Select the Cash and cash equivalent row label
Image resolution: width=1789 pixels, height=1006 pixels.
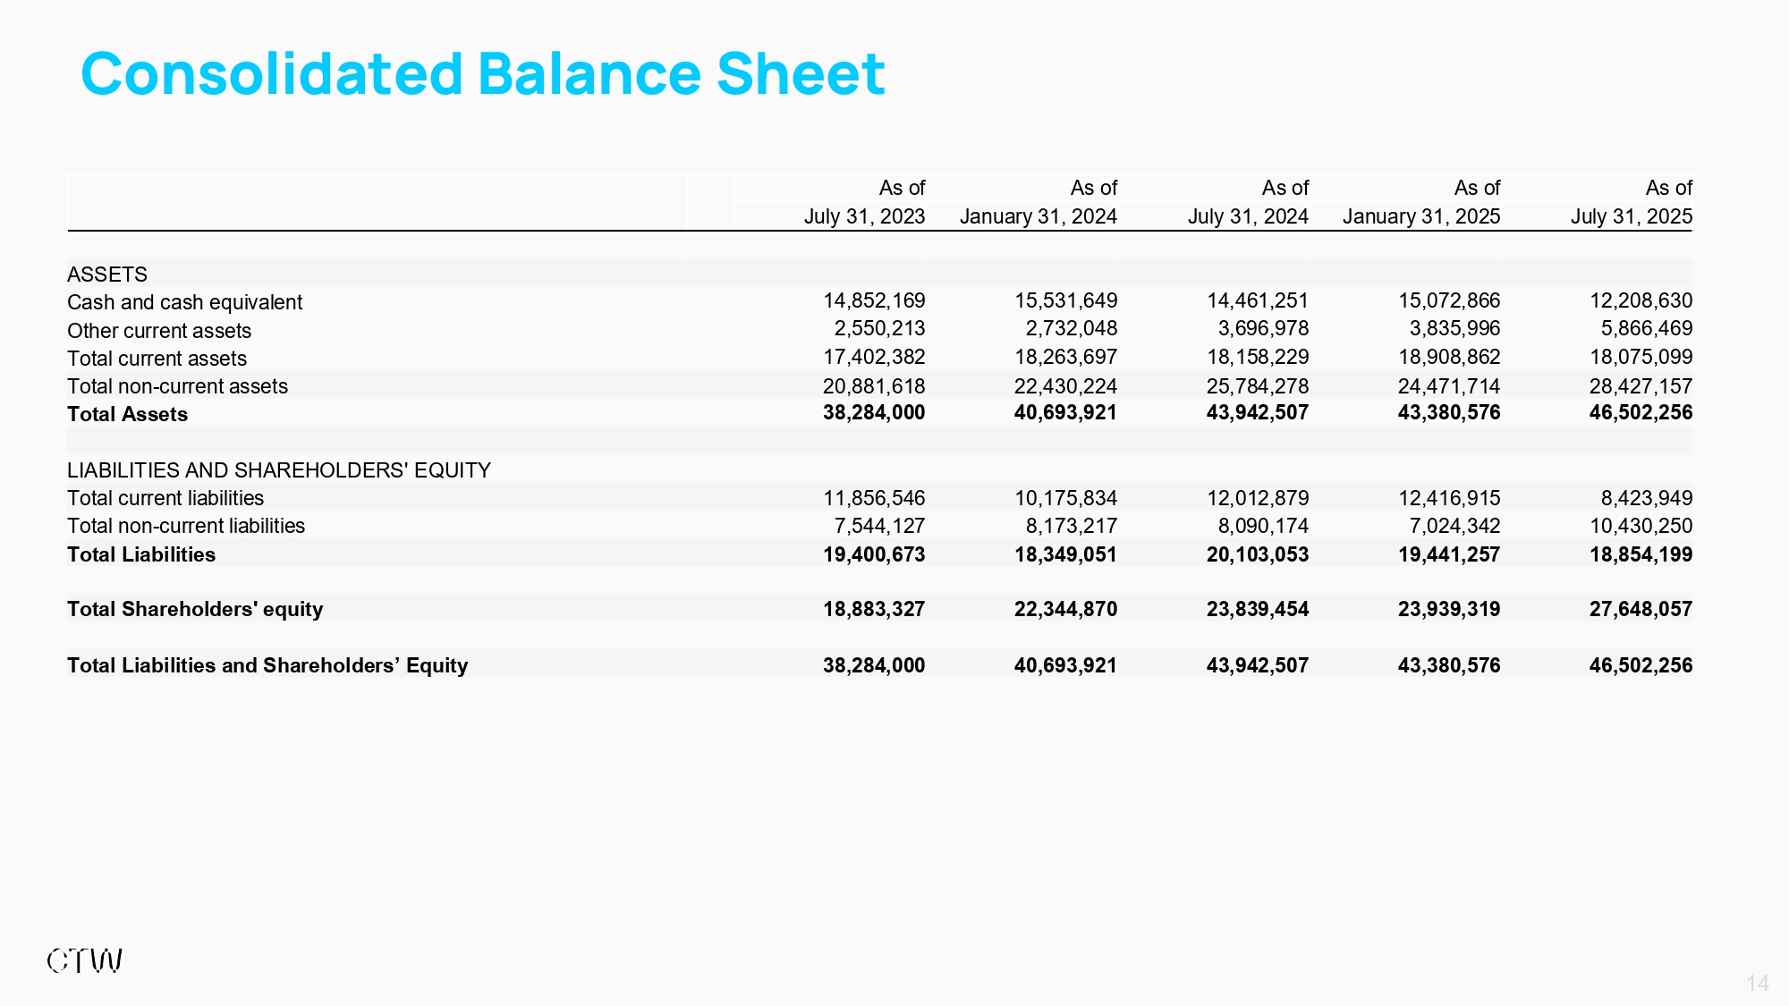(184, 302)
